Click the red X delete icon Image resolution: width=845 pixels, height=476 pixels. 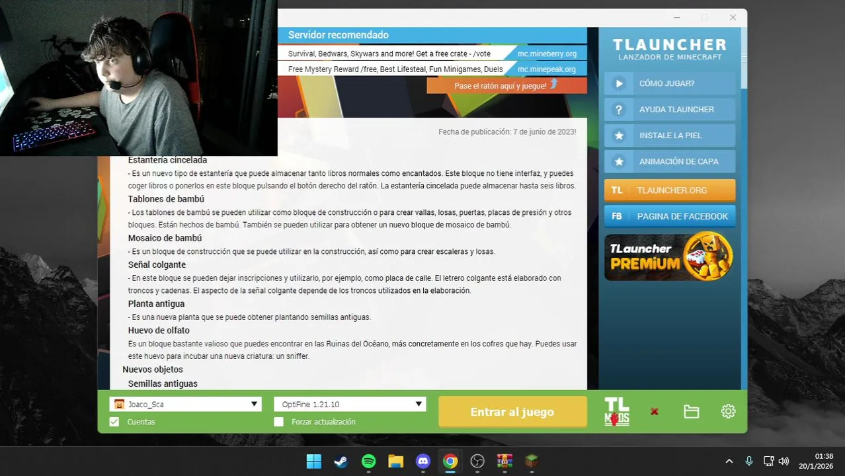pos(654,411)
